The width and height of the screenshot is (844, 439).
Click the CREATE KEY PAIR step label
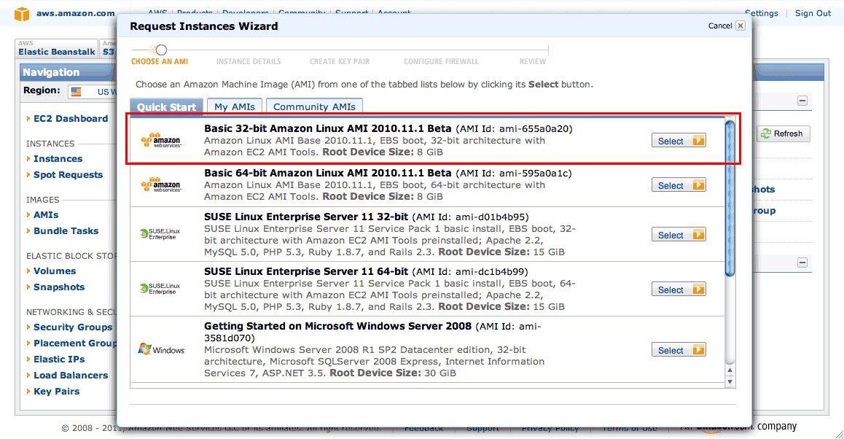[340, 62]
